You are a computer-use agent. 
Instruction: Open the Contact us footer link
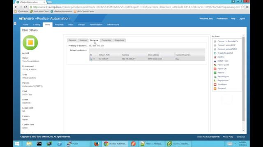(241, 137)
